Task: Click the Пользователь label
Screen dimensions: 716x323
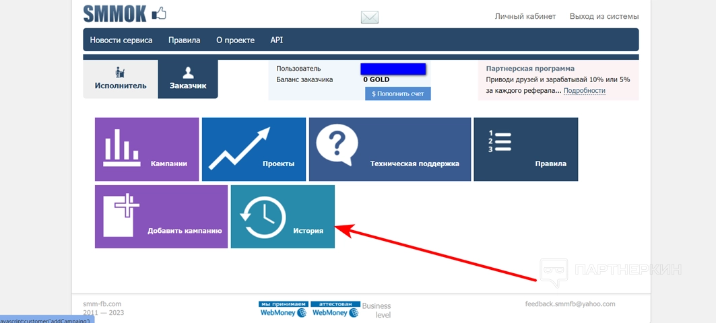Action: tap(298, 69)
